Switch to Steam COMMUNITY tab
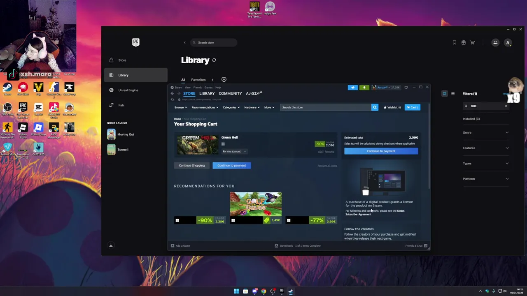This screenshot has height=296, width=527. click(230, 94)
